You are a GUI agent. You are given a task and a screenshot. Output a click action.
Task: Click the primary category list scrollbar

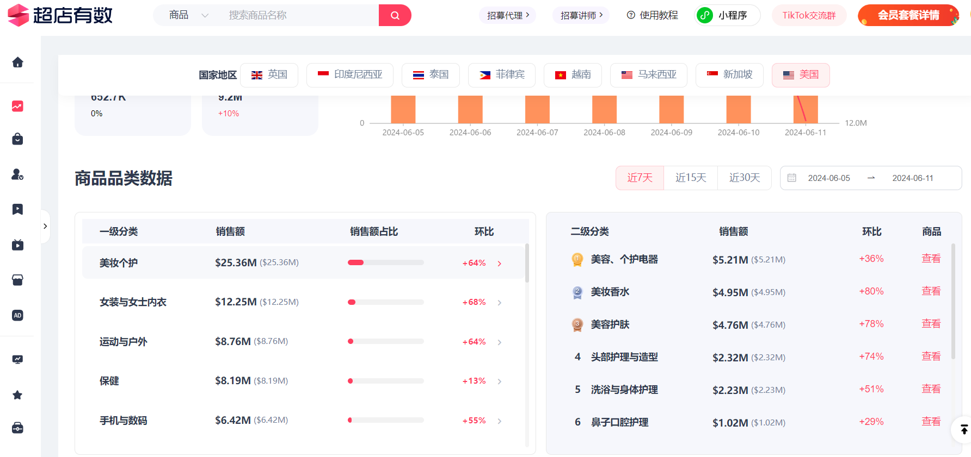(x=527, y=263)
